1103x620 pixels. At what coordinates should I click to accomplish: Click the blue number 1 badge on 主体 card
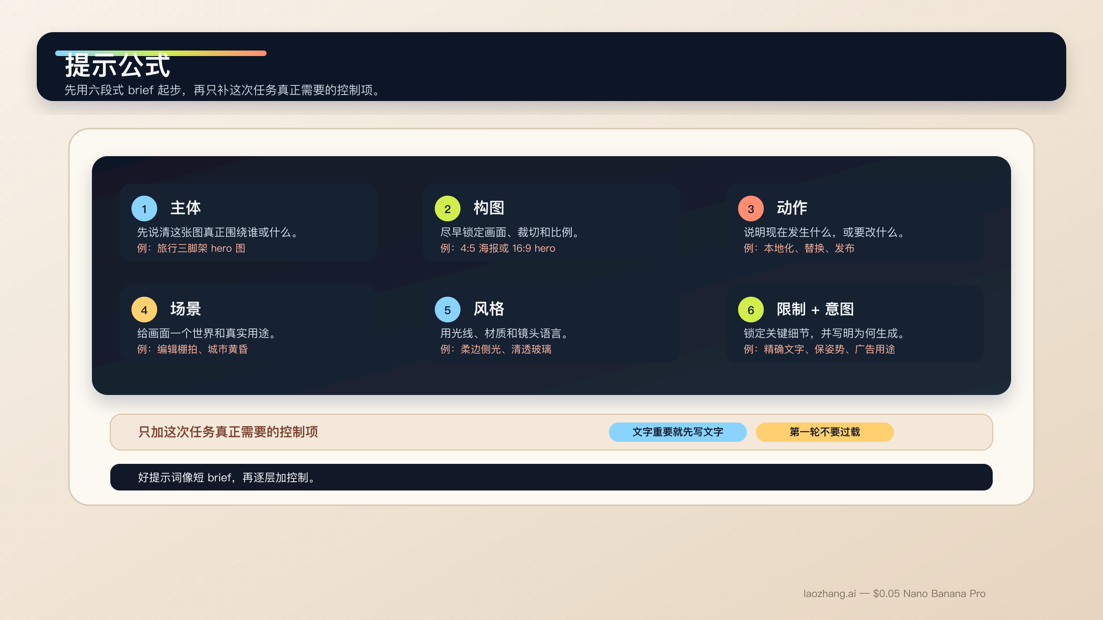coord(144,208)
